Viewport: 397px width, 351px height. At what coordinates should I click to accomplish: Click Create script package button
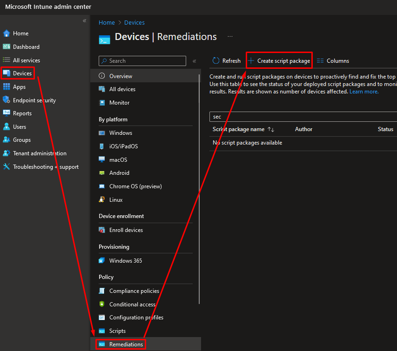(x=279, y=61)
